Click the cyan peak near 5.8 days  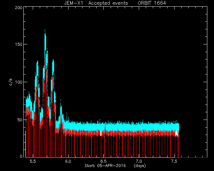point(53,65)
